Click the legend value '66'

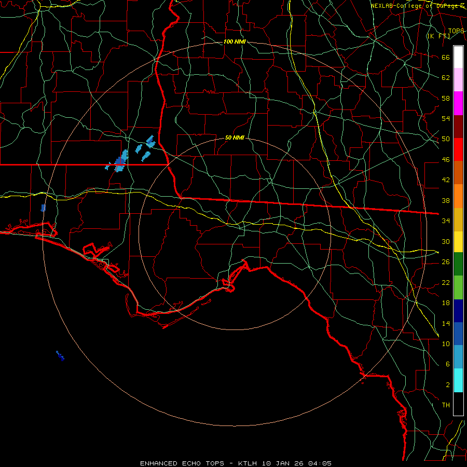pos(446,57)
